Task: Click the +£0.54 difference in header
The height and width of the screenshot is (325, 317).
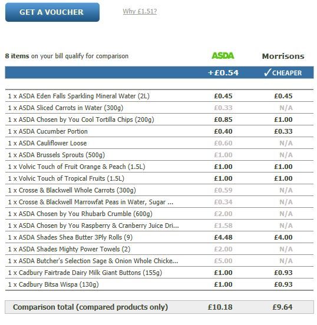Action: click(223, 73)
